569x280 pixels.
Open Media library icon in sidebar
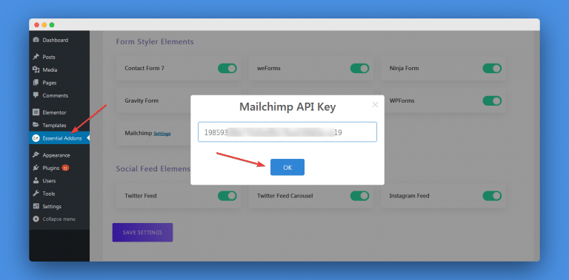point(36,70)
